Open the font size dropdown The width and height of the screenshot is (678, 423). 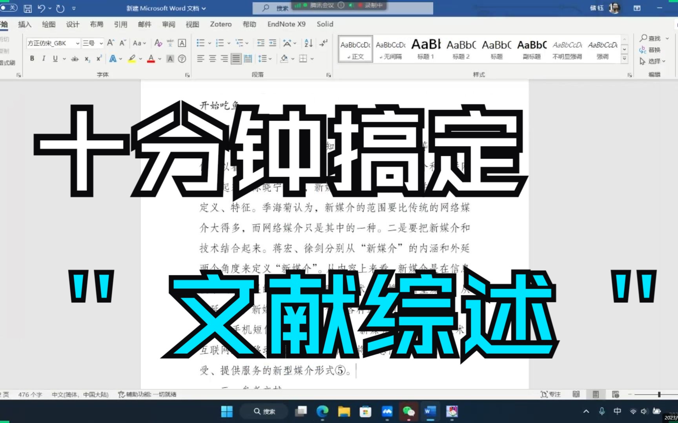[x=100, y=43]
